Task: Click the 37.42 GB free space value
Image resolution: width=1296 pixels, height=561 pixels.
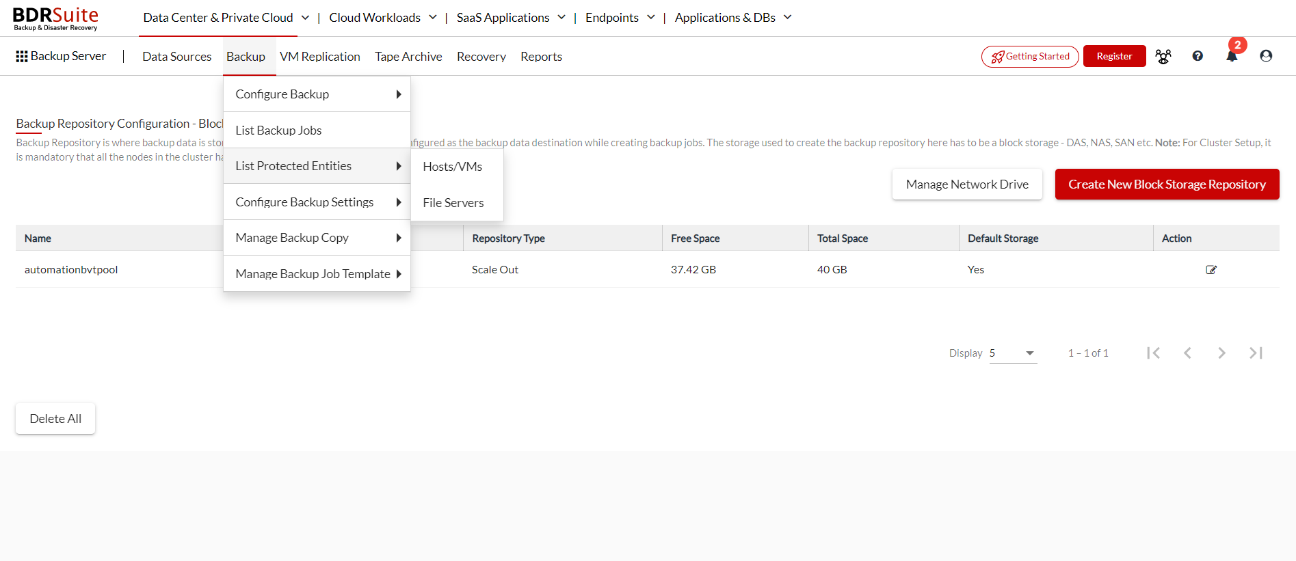Action: point(693,270)
